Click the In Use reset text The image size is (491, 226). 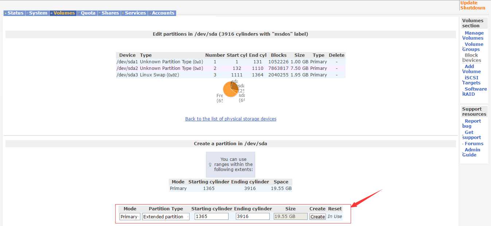click(x=335, y=217)
